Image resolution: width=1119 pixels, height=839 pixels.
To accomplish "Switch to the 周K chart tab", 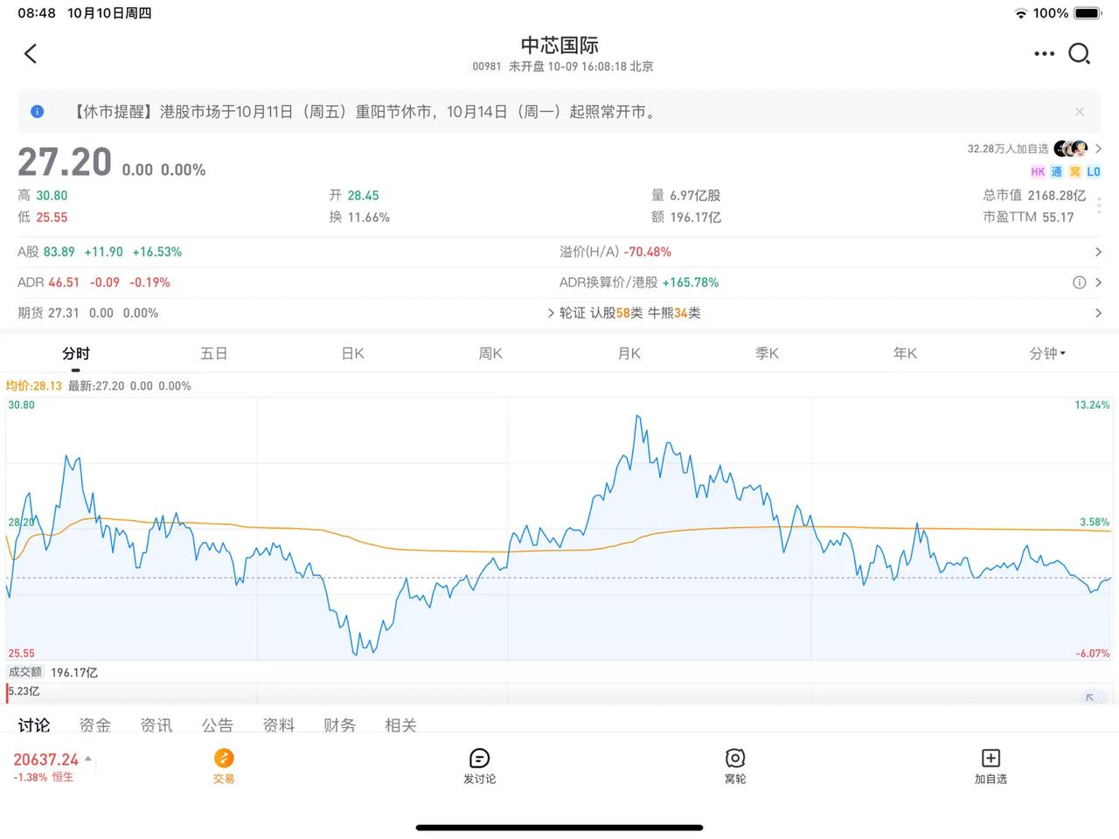I will [x=490, y=354].
